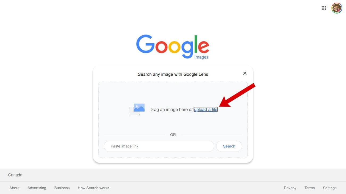Click the 'upload a file' link
The image size is (346, 194).
point(205,109)
